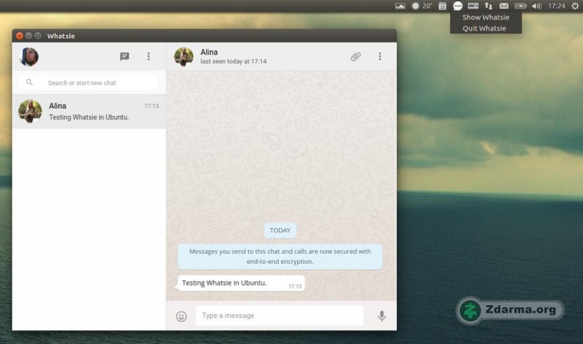
Task: Choose Quit Whatsie from tray menu
Action: pos(484,28)
